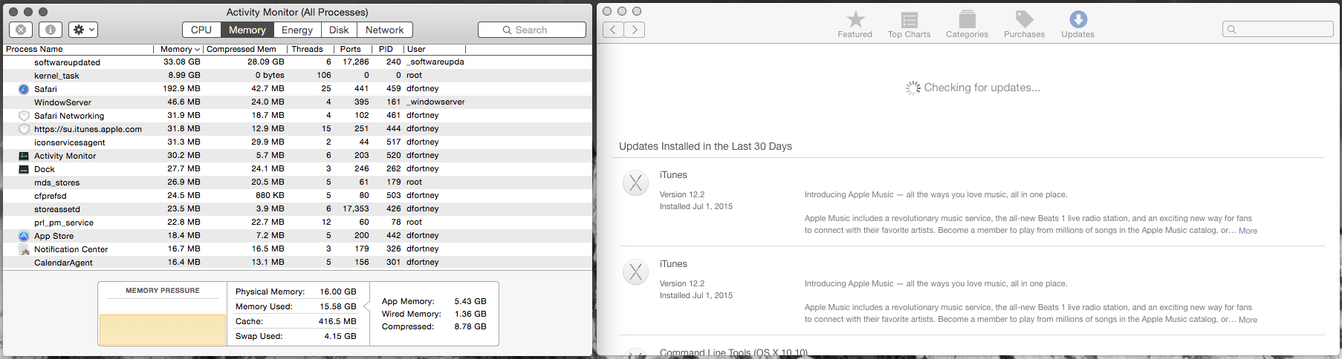The image size is (1342, 359).
Task: Click the 33.08 GB memory value
Action: pos(182,62)
